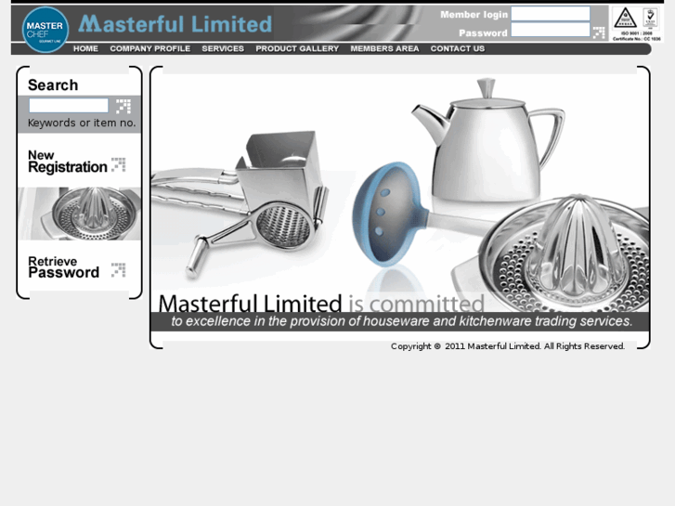Open the HOME menu item

point(85,48)
